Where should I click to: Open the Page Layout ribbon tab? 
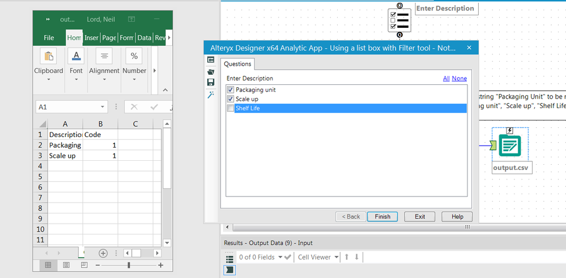point(109,37)
